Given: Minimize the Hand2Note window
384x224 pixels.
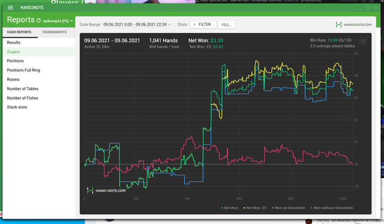Looking at the screenshot, I should click(359, 8).
